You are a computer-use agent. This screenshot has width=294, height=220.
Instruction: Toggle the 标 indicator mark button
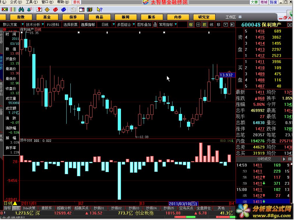(191, 24)
